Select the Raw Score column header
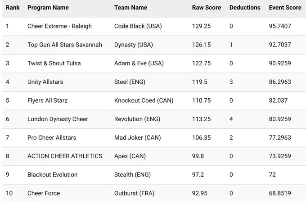The height and width of the screenshot is (205, 306). 207,8
